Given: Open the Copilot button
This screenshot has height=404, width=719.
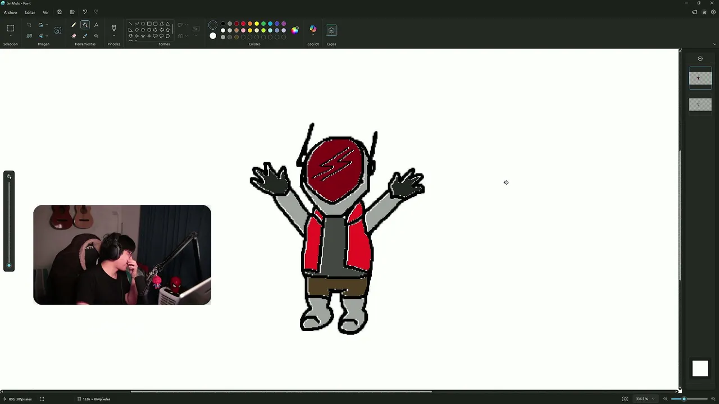Looking at the screenshot, I should click(x=313, y=29).
